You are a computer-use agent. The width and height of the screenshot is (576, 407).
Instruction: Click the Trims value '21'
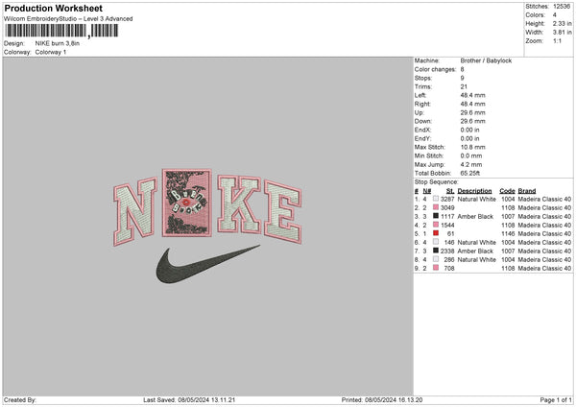pyautogui.click(x=464, y=86)
